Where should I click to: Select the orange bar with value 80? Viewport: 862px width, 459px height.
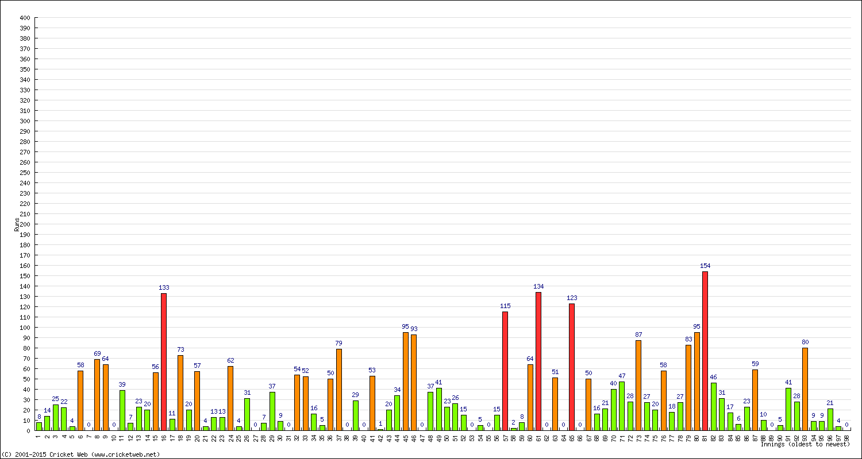[x=805, y=389]
